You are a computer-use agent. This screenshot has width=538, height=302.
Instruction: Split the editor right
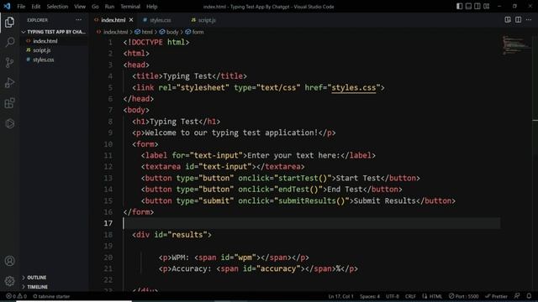pyautogui.click(x=518, y=20)
